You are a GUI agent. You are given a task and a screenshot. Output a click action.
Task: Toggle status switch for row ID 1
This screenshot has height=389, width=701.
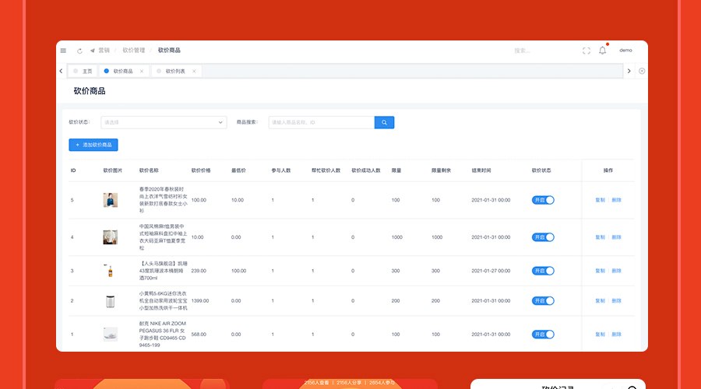543,334
